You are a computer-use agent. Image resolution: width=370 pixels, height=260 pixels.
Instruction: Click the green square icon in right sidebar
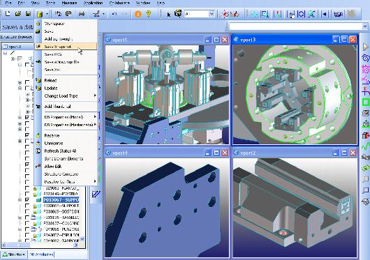coord(366,102)
